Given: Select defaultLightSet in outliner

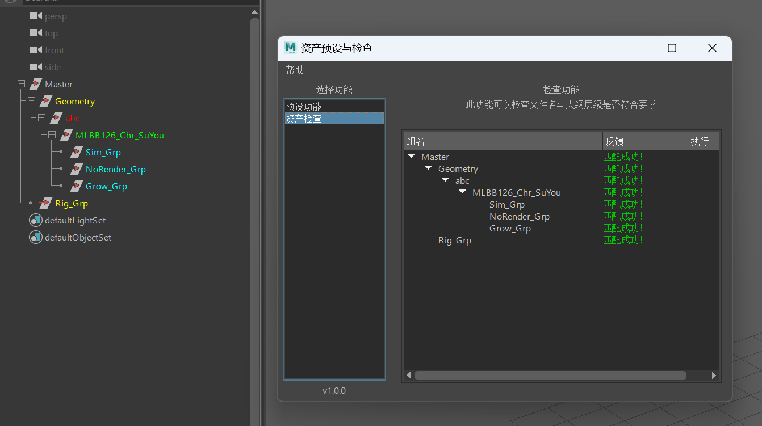Looking at the screenshot, I should tap(76, 220).
